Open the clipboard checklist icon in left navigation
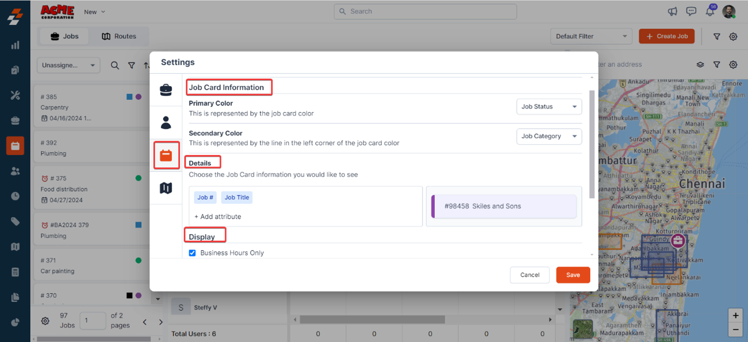 click(15, 70)
